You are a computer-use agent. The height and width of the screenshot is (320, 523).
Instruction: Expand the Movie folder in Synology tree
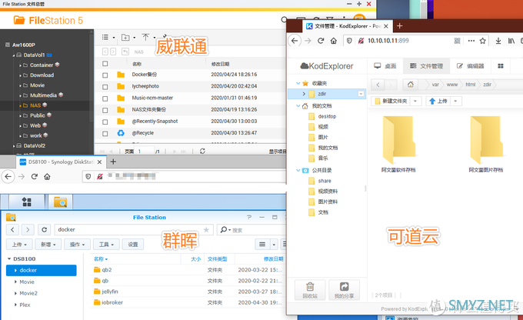17,282
